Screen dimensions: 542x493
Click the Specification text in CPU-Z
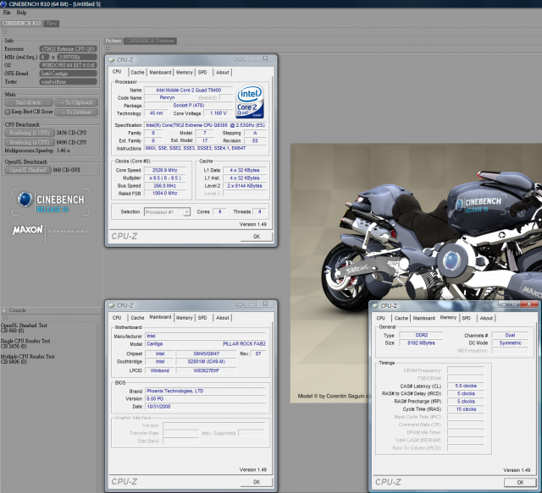tap(205, 125)
